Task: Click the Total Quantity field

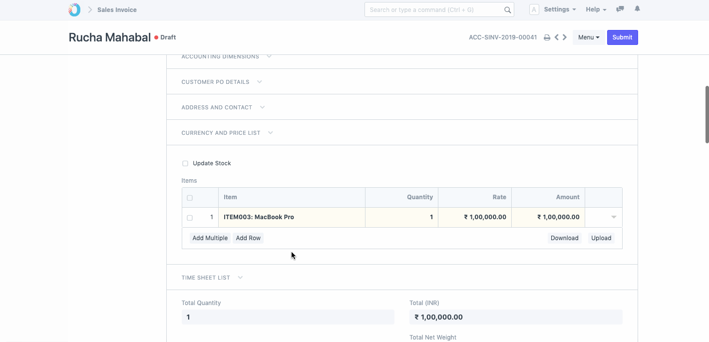Action: tap(288, 317)
